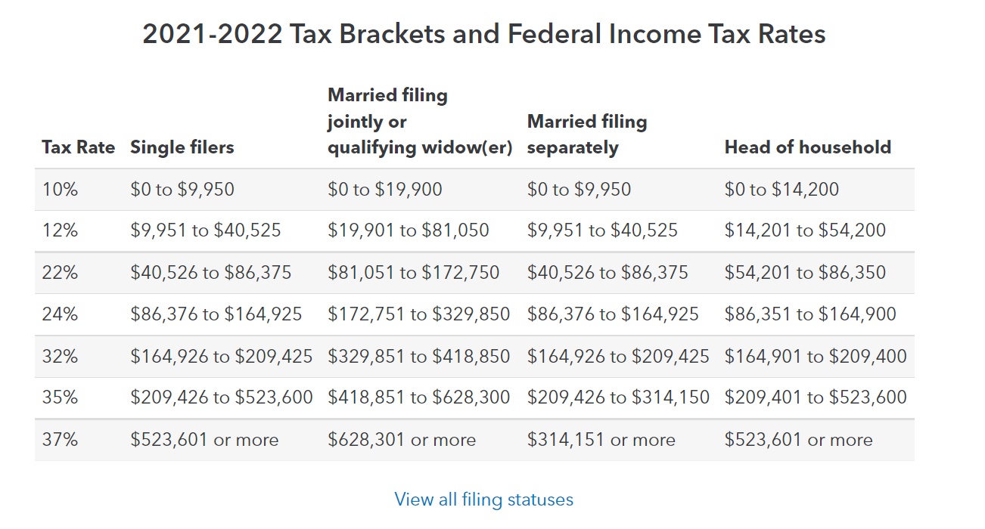The image size is (985, 529).
Task: Click the $314,151 or more cell
Action: pos(601,440)
